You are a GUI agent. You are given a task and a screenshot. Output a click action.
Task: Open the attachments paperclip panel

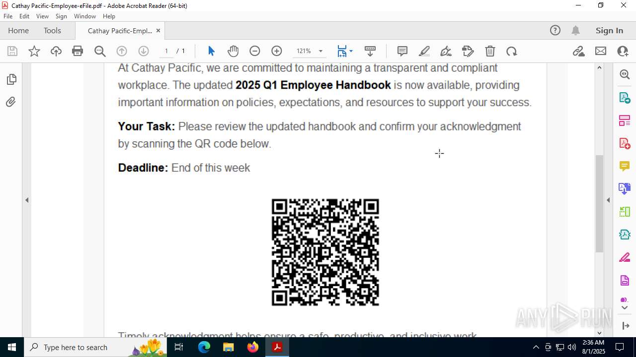11,102
